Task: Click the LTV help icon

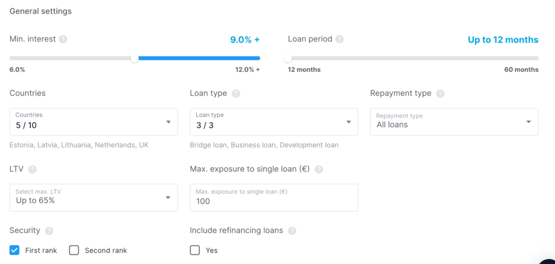Action: point(33,169)
